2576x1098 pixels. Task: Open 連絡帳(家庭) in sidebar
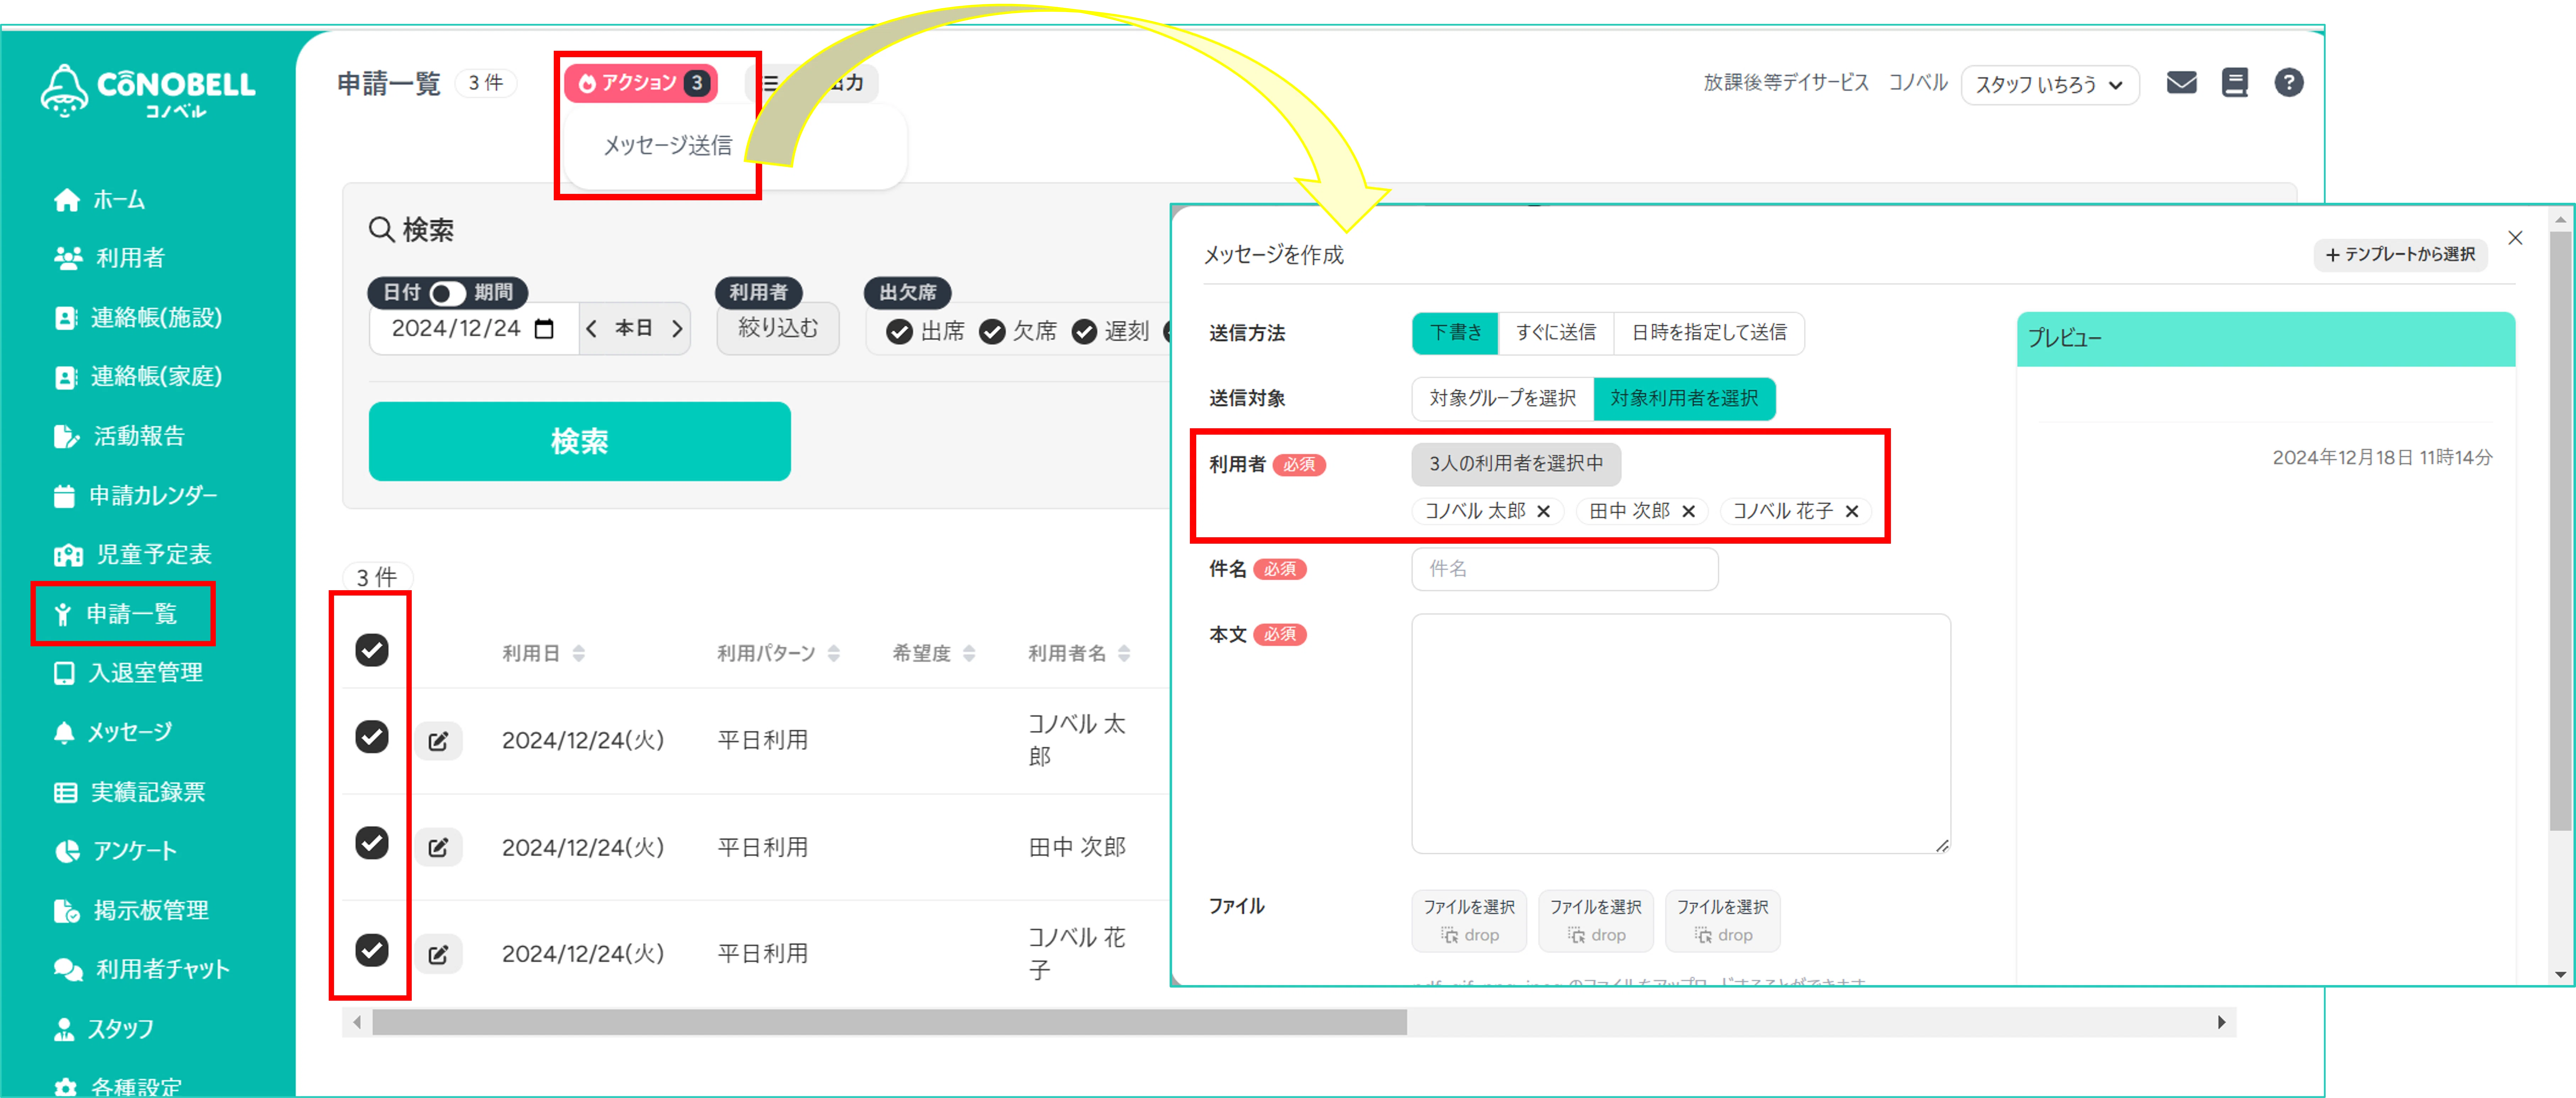[x=138, y=377]
